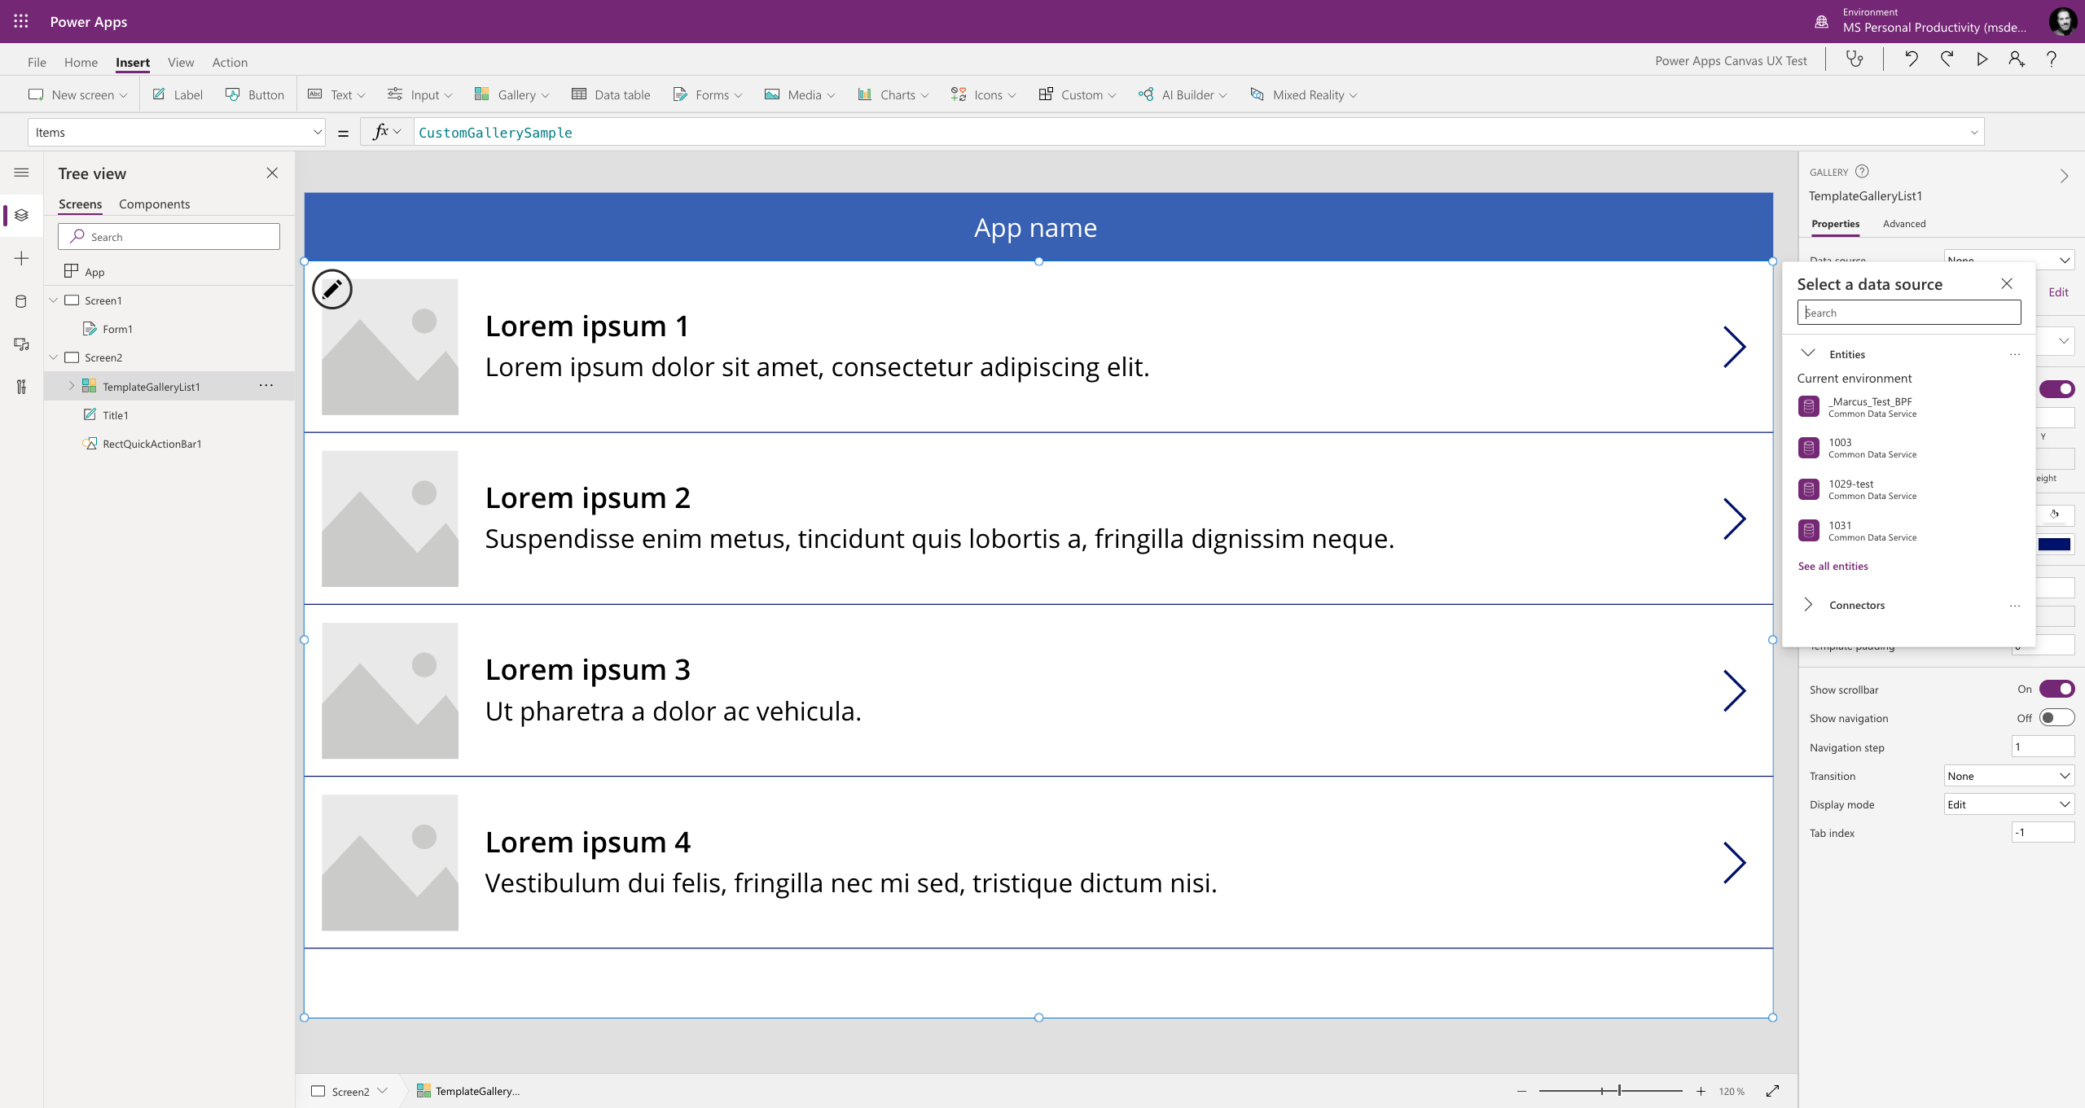Switch to the Components tab in Tree view
The width and height of the screenshot is (2085, 1108).
(x=154, y=204)
